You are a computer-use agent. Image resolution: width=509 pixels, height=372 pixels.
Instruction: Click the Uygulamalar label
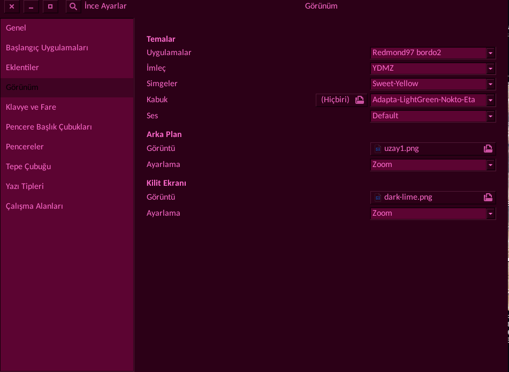pos(169,52)
